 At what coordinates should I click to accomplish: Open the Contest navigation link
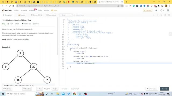pyautogui.click(x=40, y=10)
